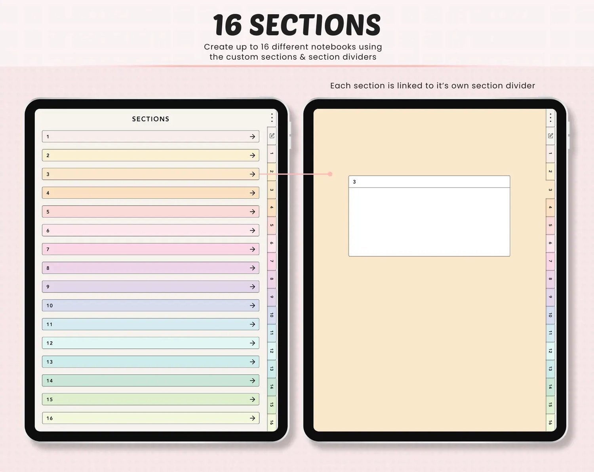Click the arrow on section 12 row
Image resolution: width=594 pixels, height=472 pixels.
pyautogui.click(x=252, y=343)
